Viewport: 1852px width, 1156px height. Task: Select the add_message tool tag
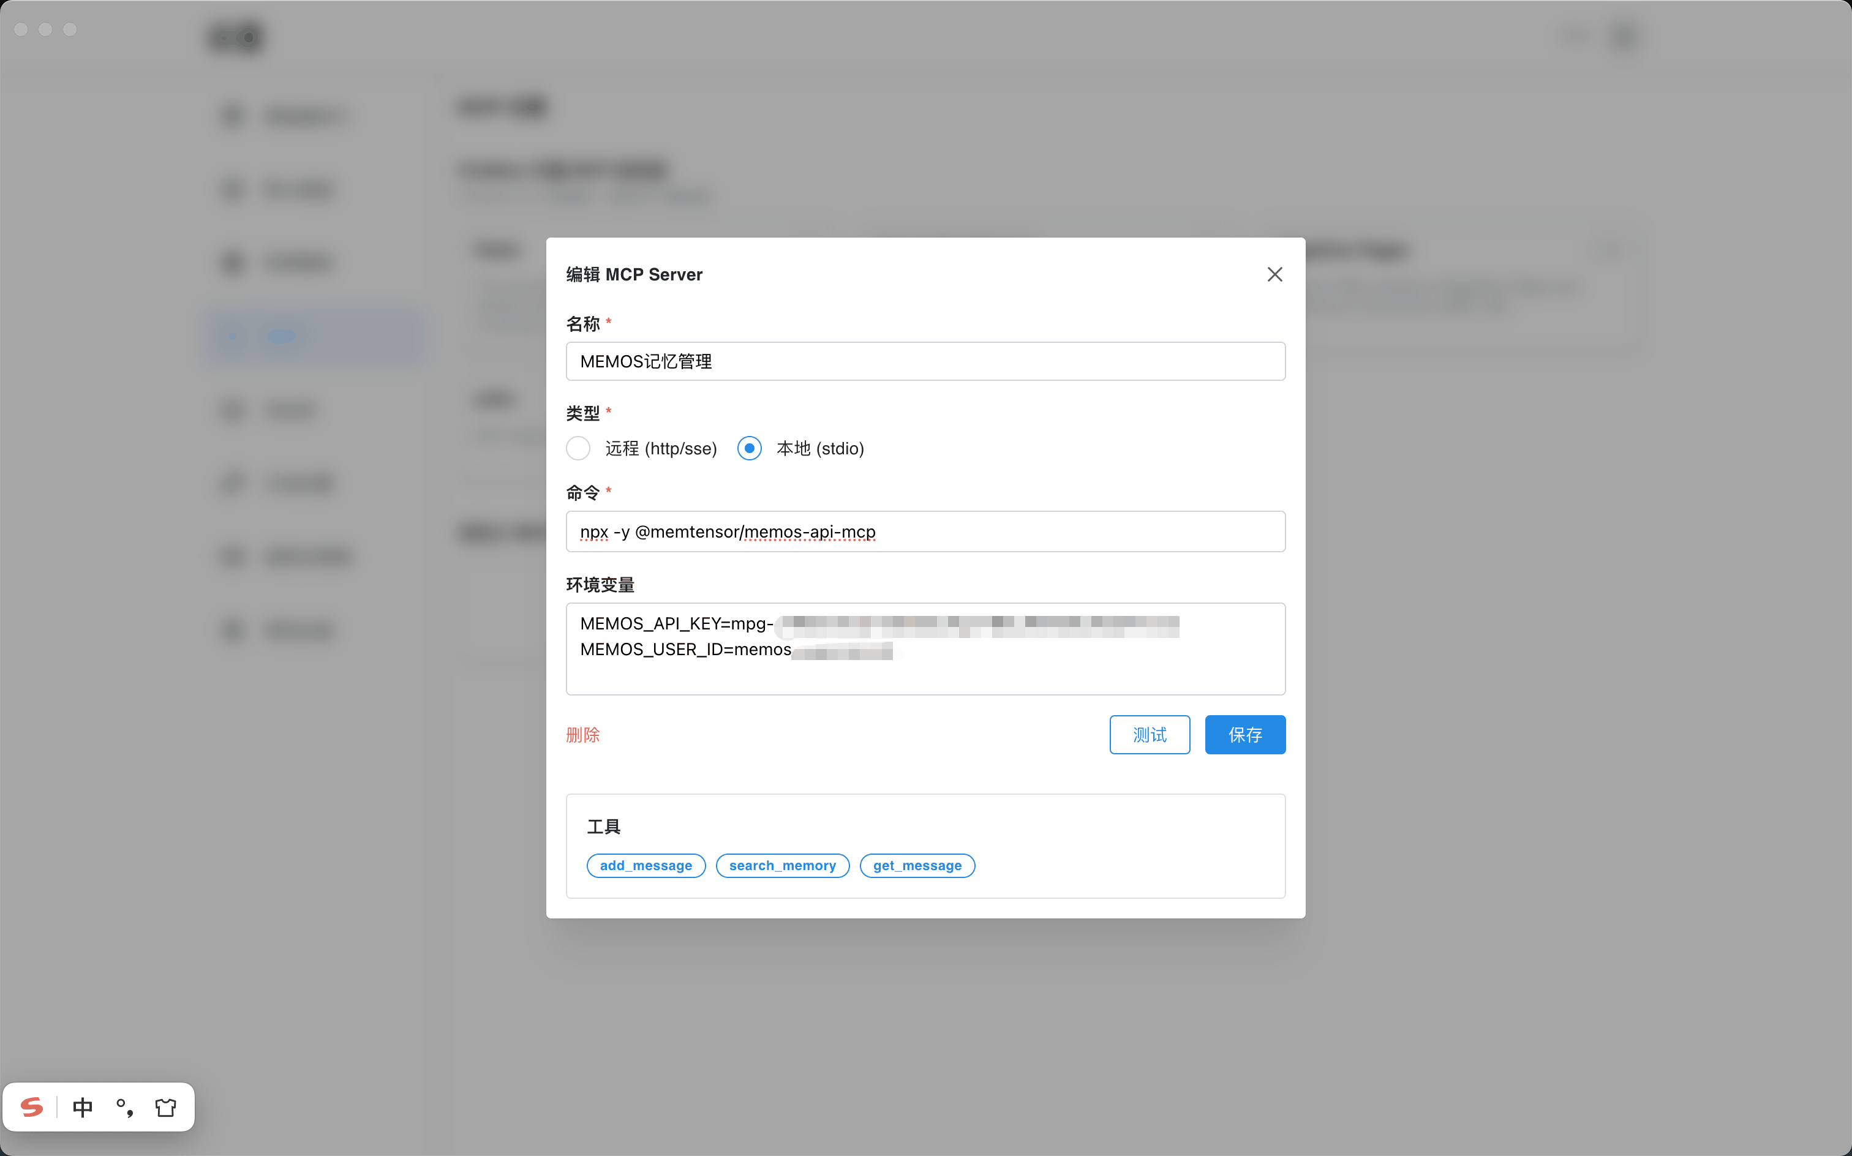[646, 865]
